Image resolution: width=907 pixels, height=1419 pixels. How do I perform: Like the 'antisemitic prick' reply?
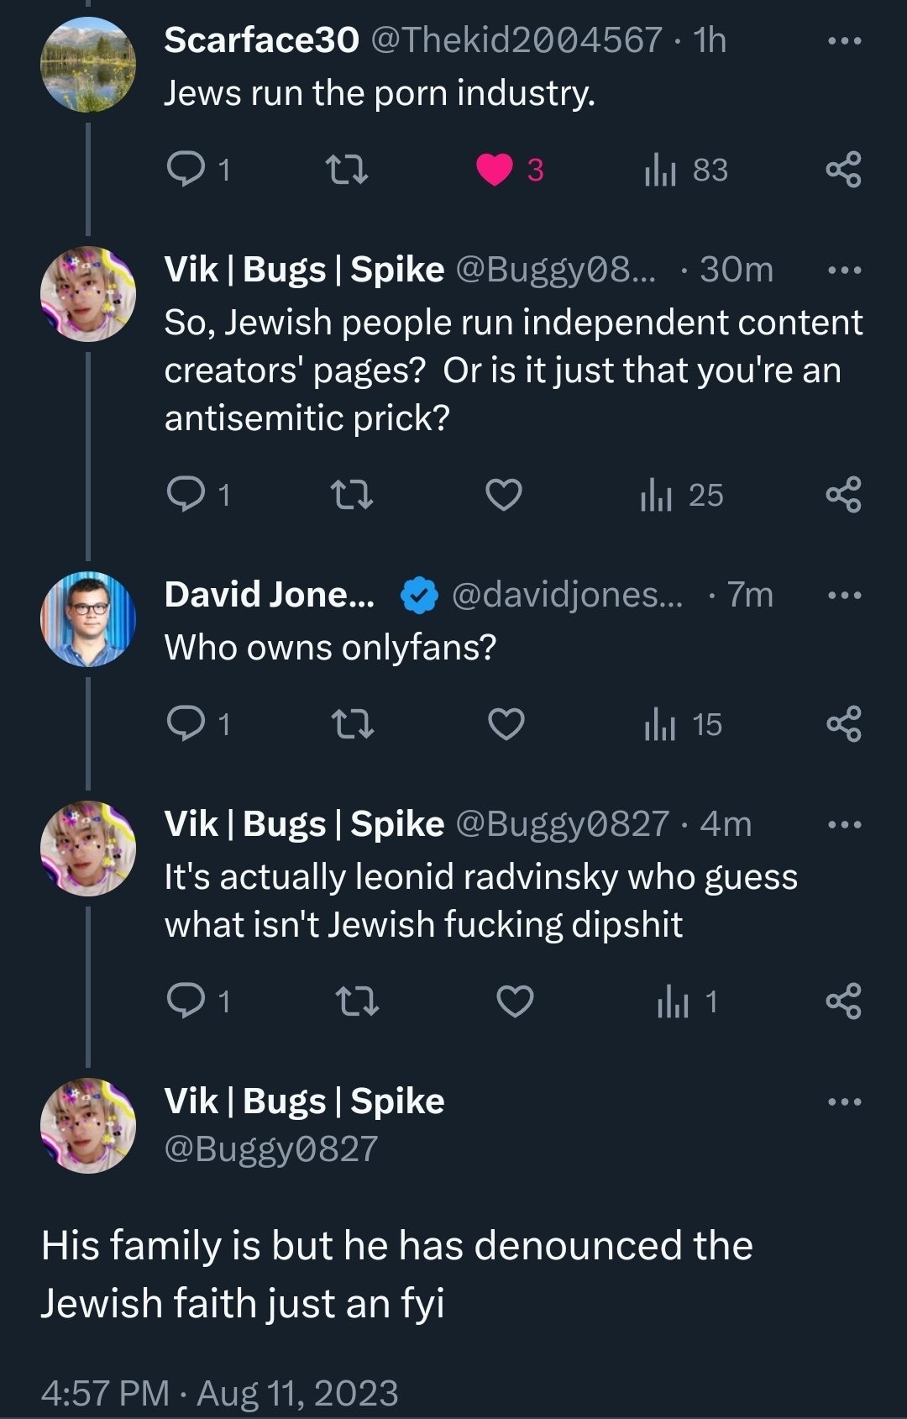coord(504,495)
